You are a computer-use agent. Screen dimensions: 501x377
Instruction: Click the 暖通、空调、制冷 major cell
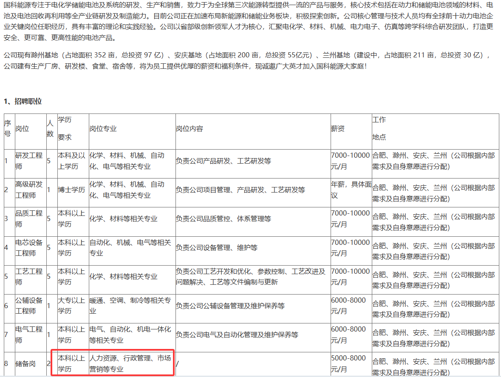pos(130,306)
